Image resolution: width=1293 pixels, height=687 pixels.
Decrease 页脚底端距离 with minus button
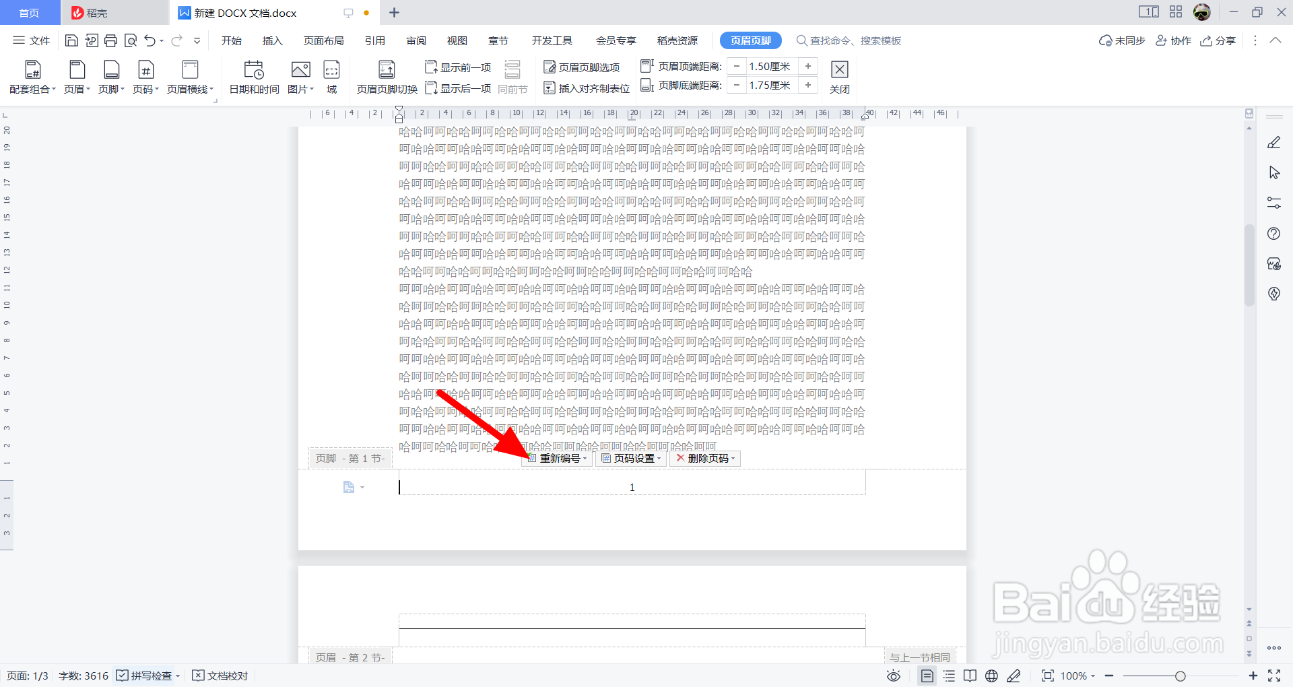737,85
